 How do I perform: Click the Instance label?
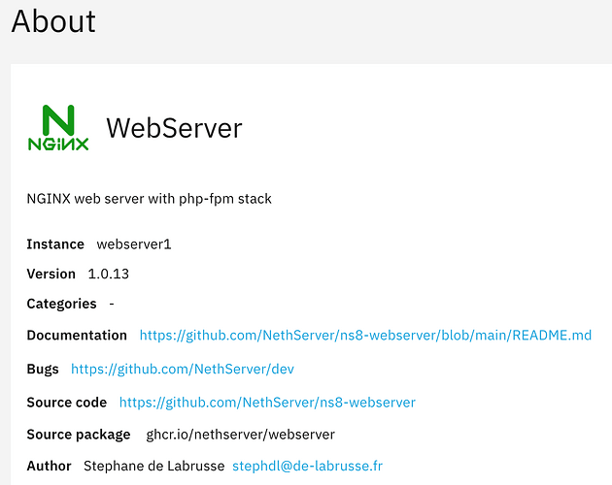tap(55, 244)
